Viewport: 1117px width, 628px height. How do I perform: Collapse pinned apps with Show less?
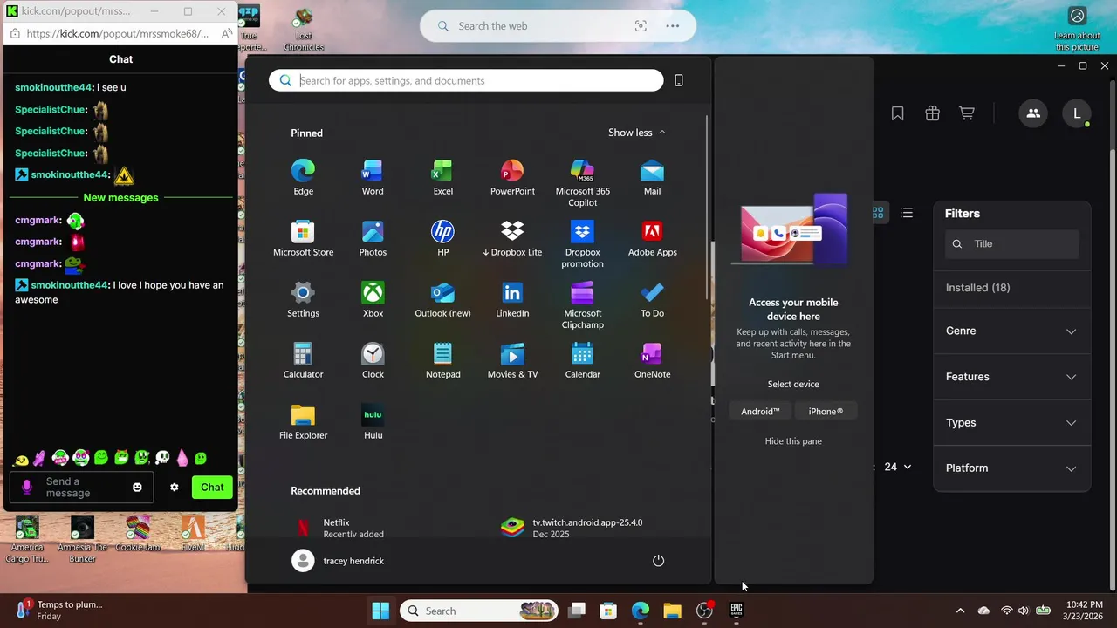637,133
